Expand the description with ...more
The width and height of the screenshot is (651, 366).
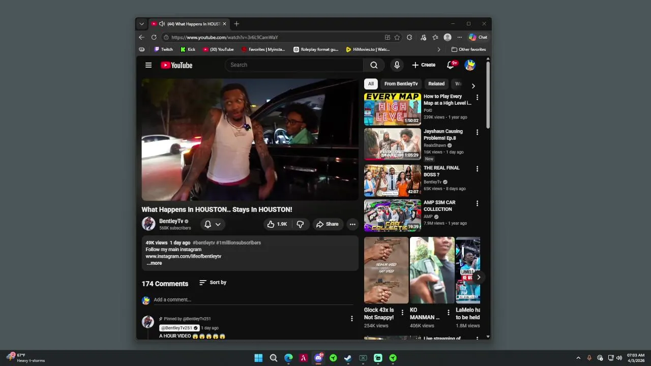coord(154,263)
